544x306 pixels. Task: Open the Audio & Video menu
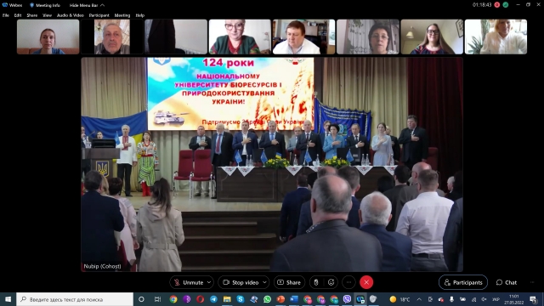pyautogui.click(x=70, y=15)
